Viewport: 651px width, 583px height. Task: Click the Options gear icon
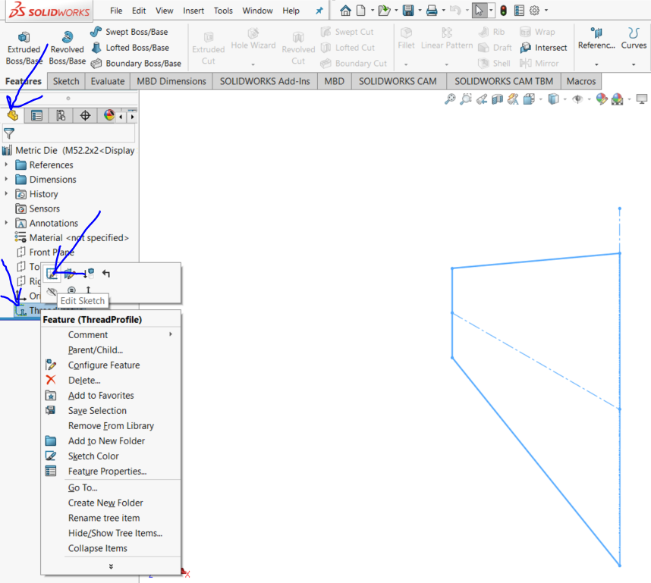(535, 11)
